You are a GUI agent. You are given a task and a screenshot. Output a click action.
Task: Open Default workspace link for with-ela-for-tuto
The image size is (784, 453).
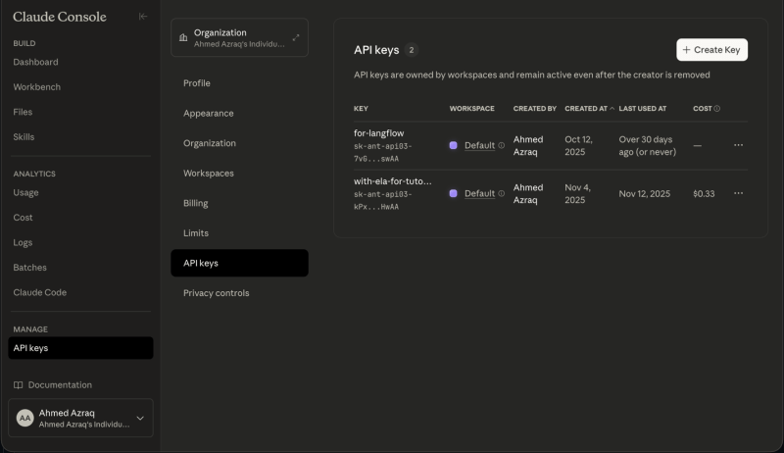(479, 193)
